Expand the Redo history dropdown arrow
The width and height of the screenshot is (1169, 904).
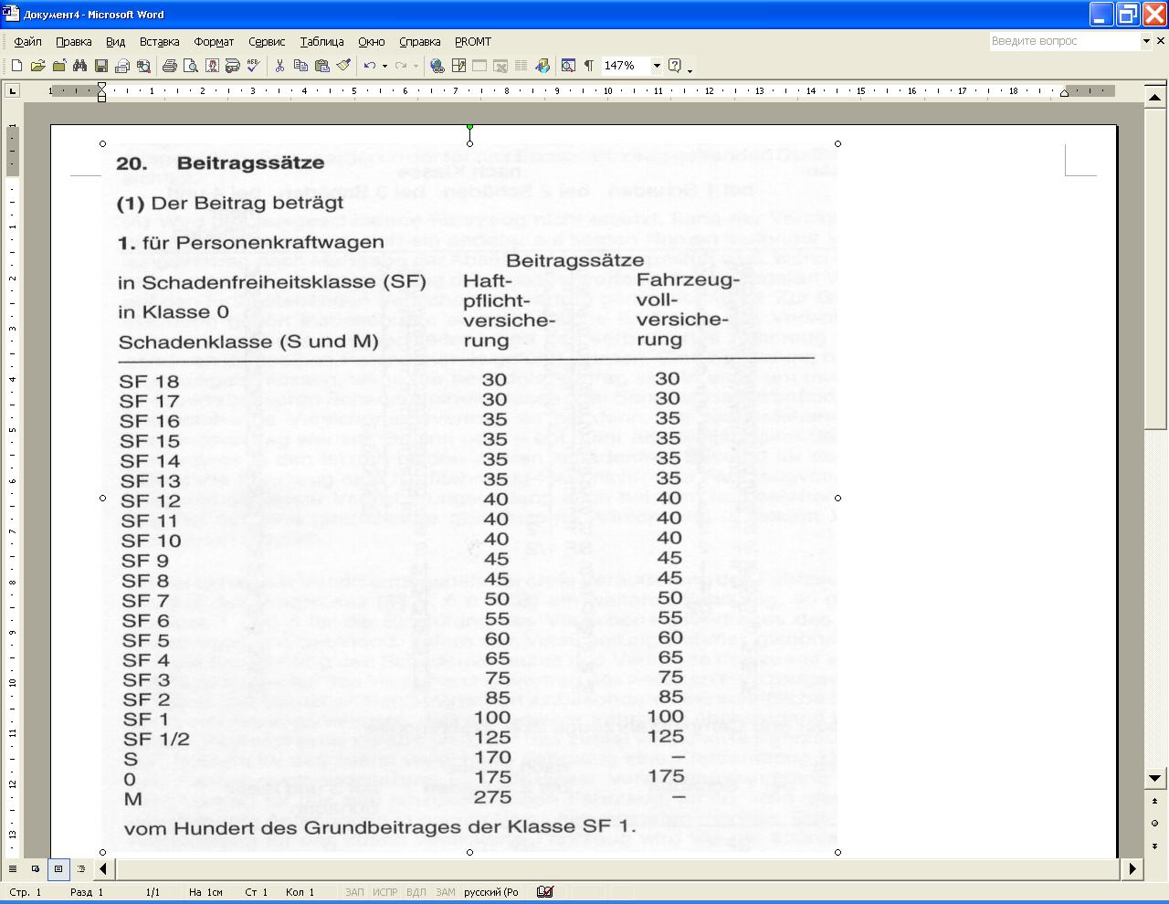(x=416, y=66)
